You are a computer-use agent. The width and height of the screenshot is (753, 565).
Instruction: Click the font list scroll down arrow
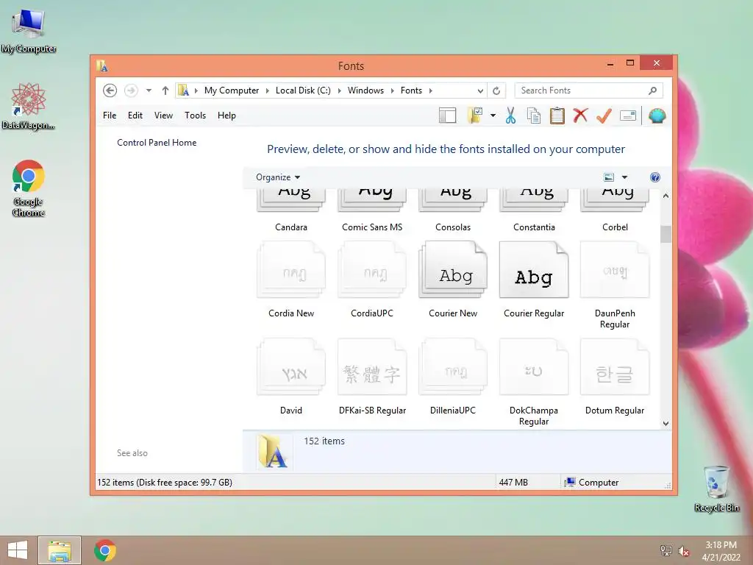point(665,423)
